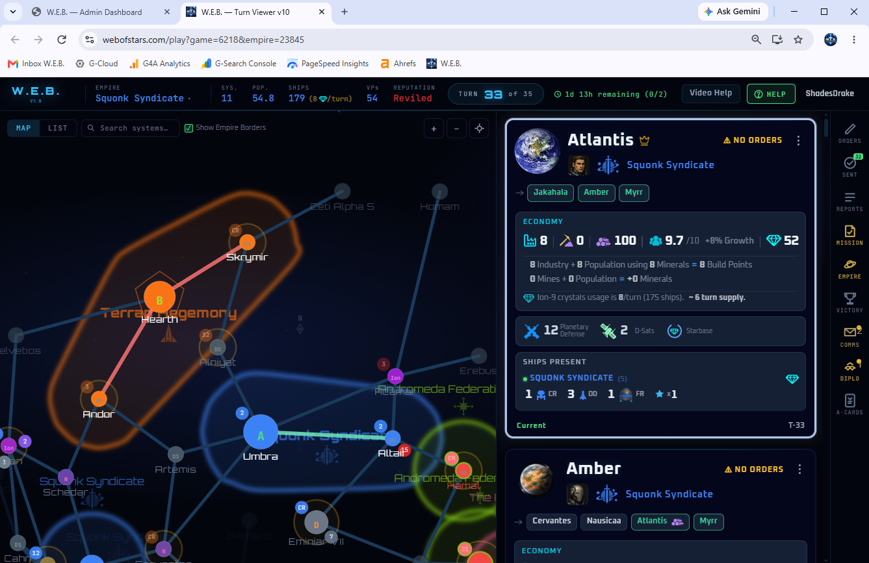869x563 pixels.
Task: Click the Cervantes tag on Amber card
Action: click(552, 521)
